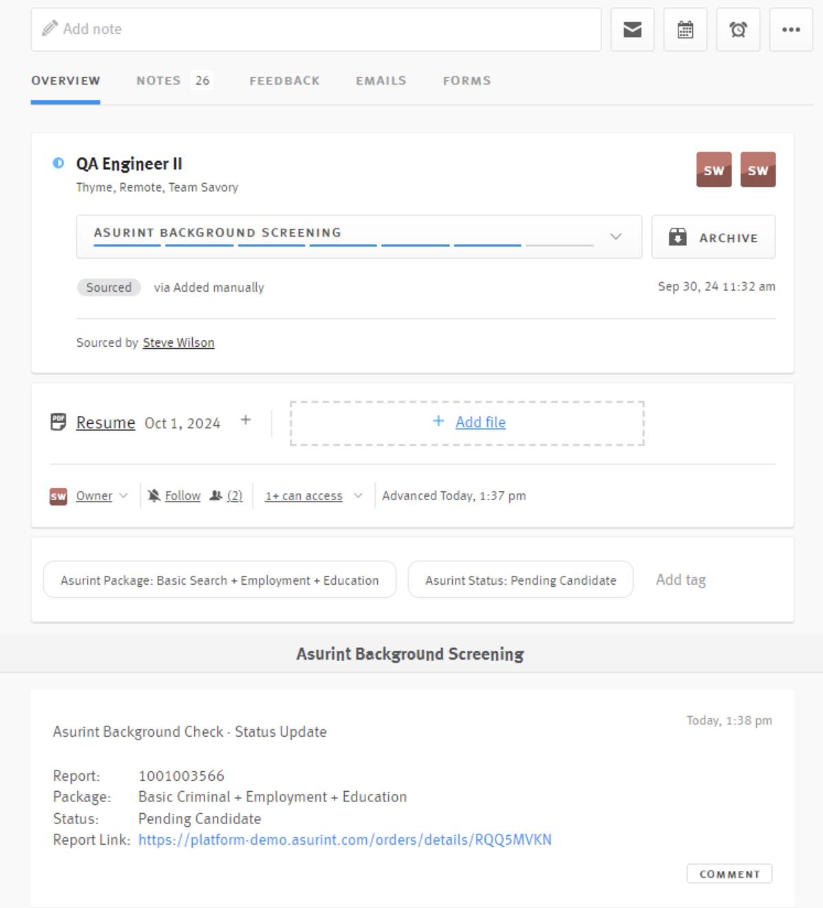Click the 'Basic Criminal + Employment + Education' package value
Viewport: 823px width, 908px height.
272,797
